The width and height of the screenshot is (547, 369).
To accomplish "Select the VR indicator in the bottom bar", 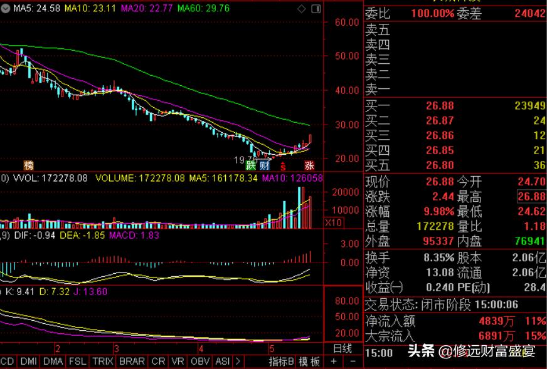I will point(177,361).
